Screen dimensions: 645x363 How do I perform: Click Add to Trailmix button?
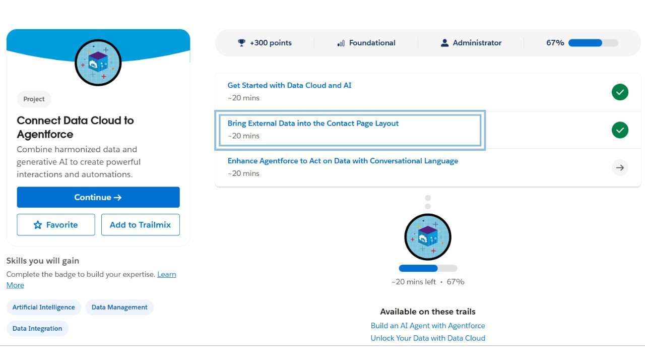tap(141, 225)
